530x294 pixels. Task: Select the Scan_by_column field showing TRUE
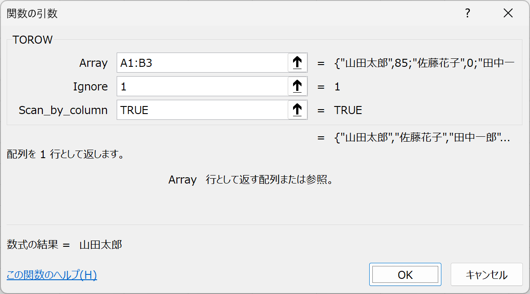coord(202,110)
